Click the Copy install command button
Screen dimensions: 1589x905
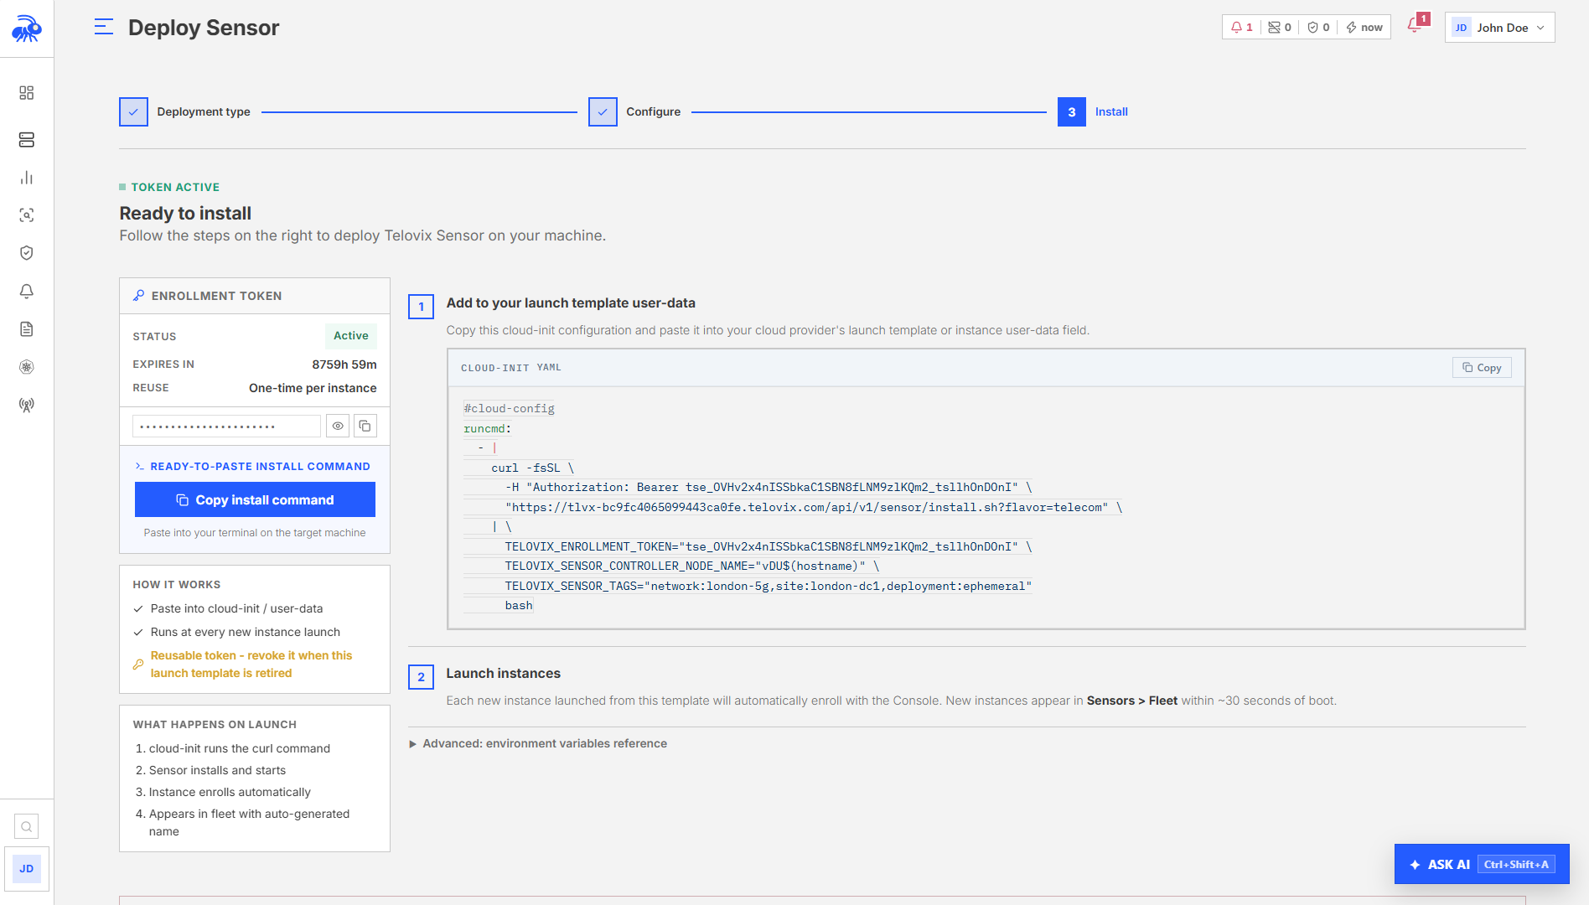255,500
